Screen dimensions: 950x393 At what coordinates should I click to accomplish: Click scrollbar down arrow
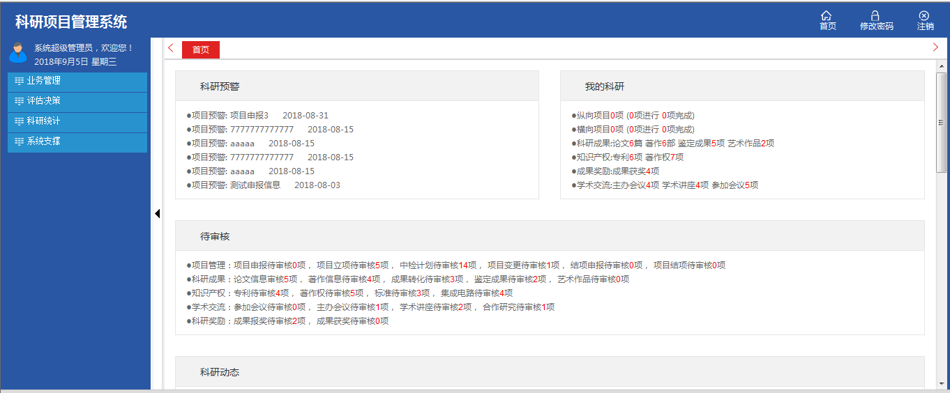(941, 384)
